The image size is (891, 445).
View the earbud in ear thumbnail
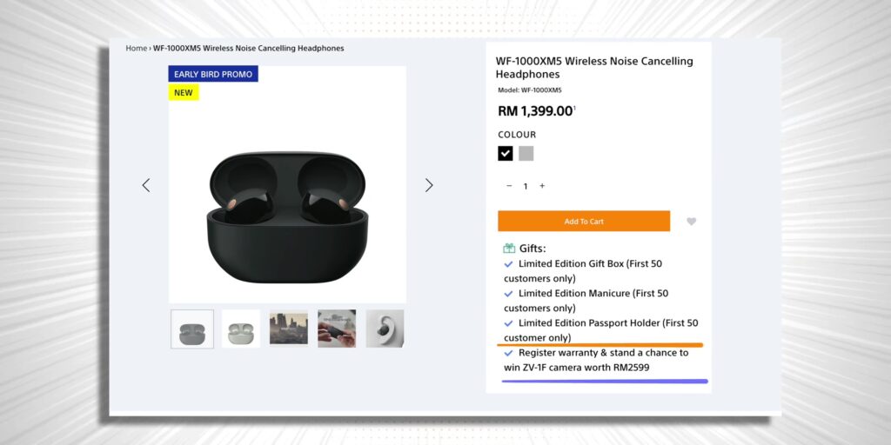[385, 329]
